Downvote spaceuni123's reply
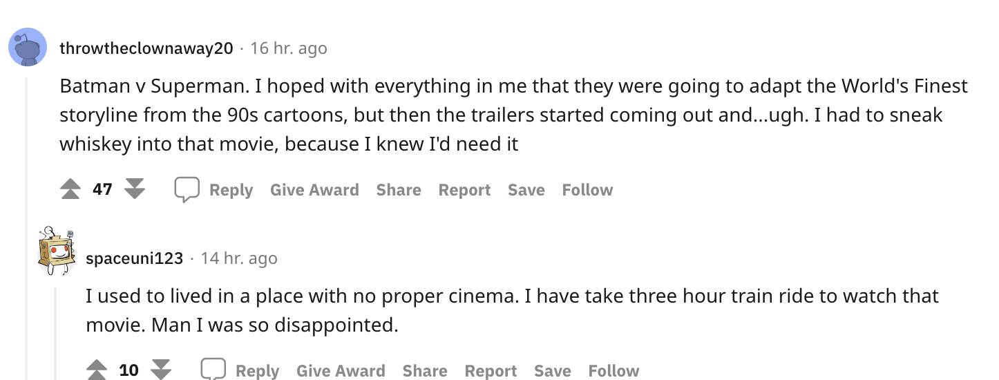The height and width of the screenshot is (380, 999). click(x=161, y=370)
